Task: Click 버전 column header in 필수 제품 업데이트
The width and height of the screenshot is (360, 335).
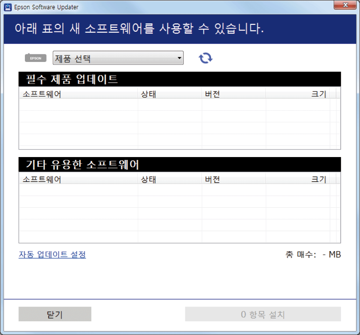Action: 233,94
